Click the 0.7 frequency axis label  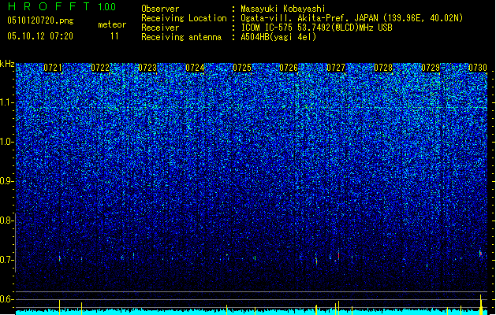pyautogui.click(x=6, y=260)
